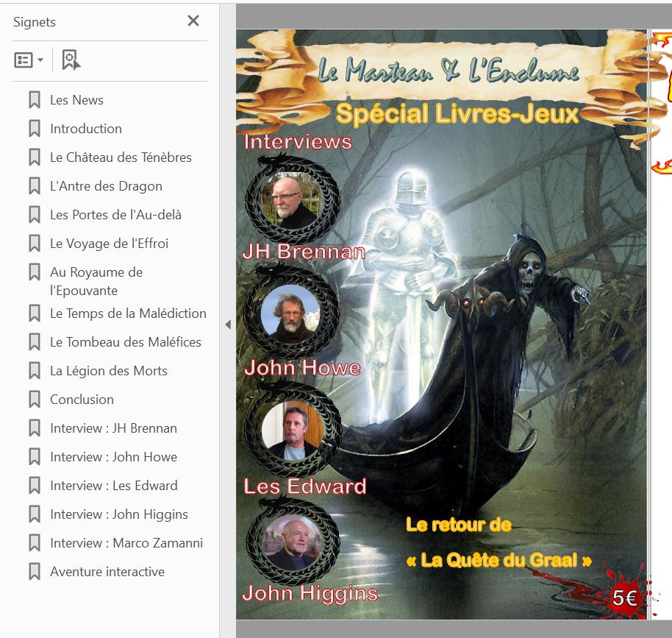Click the bookmark icon beside Introduction
The height and width of the screenshot is (638, 672).
(x=35, y=129)
